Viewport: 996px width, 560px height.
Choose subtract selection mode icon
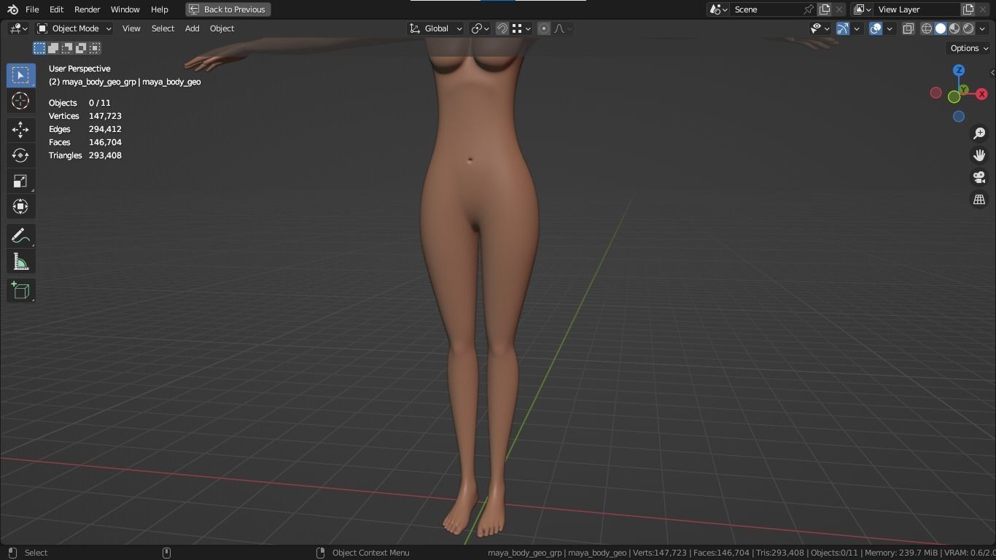pyautogui.click(x=67, y=48)
